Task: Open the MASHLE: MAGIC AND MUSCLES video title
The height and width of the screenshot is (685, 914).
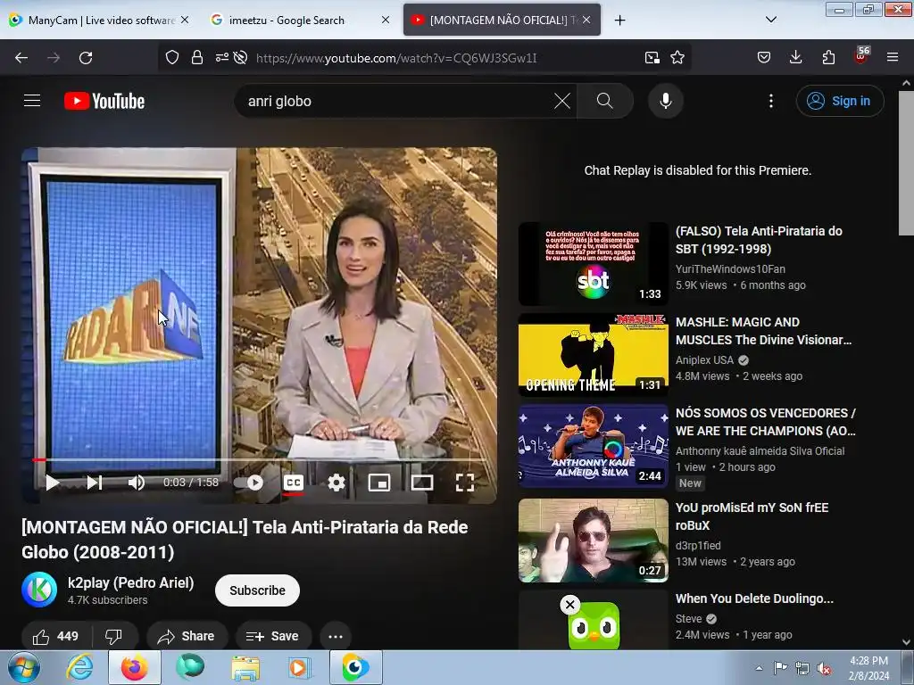Action: (764, 331)
